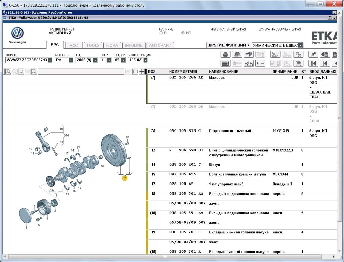The width and height of the screenshot is (344, 262).
Task: Click the help question mark button
Action: tap(330, 18)
